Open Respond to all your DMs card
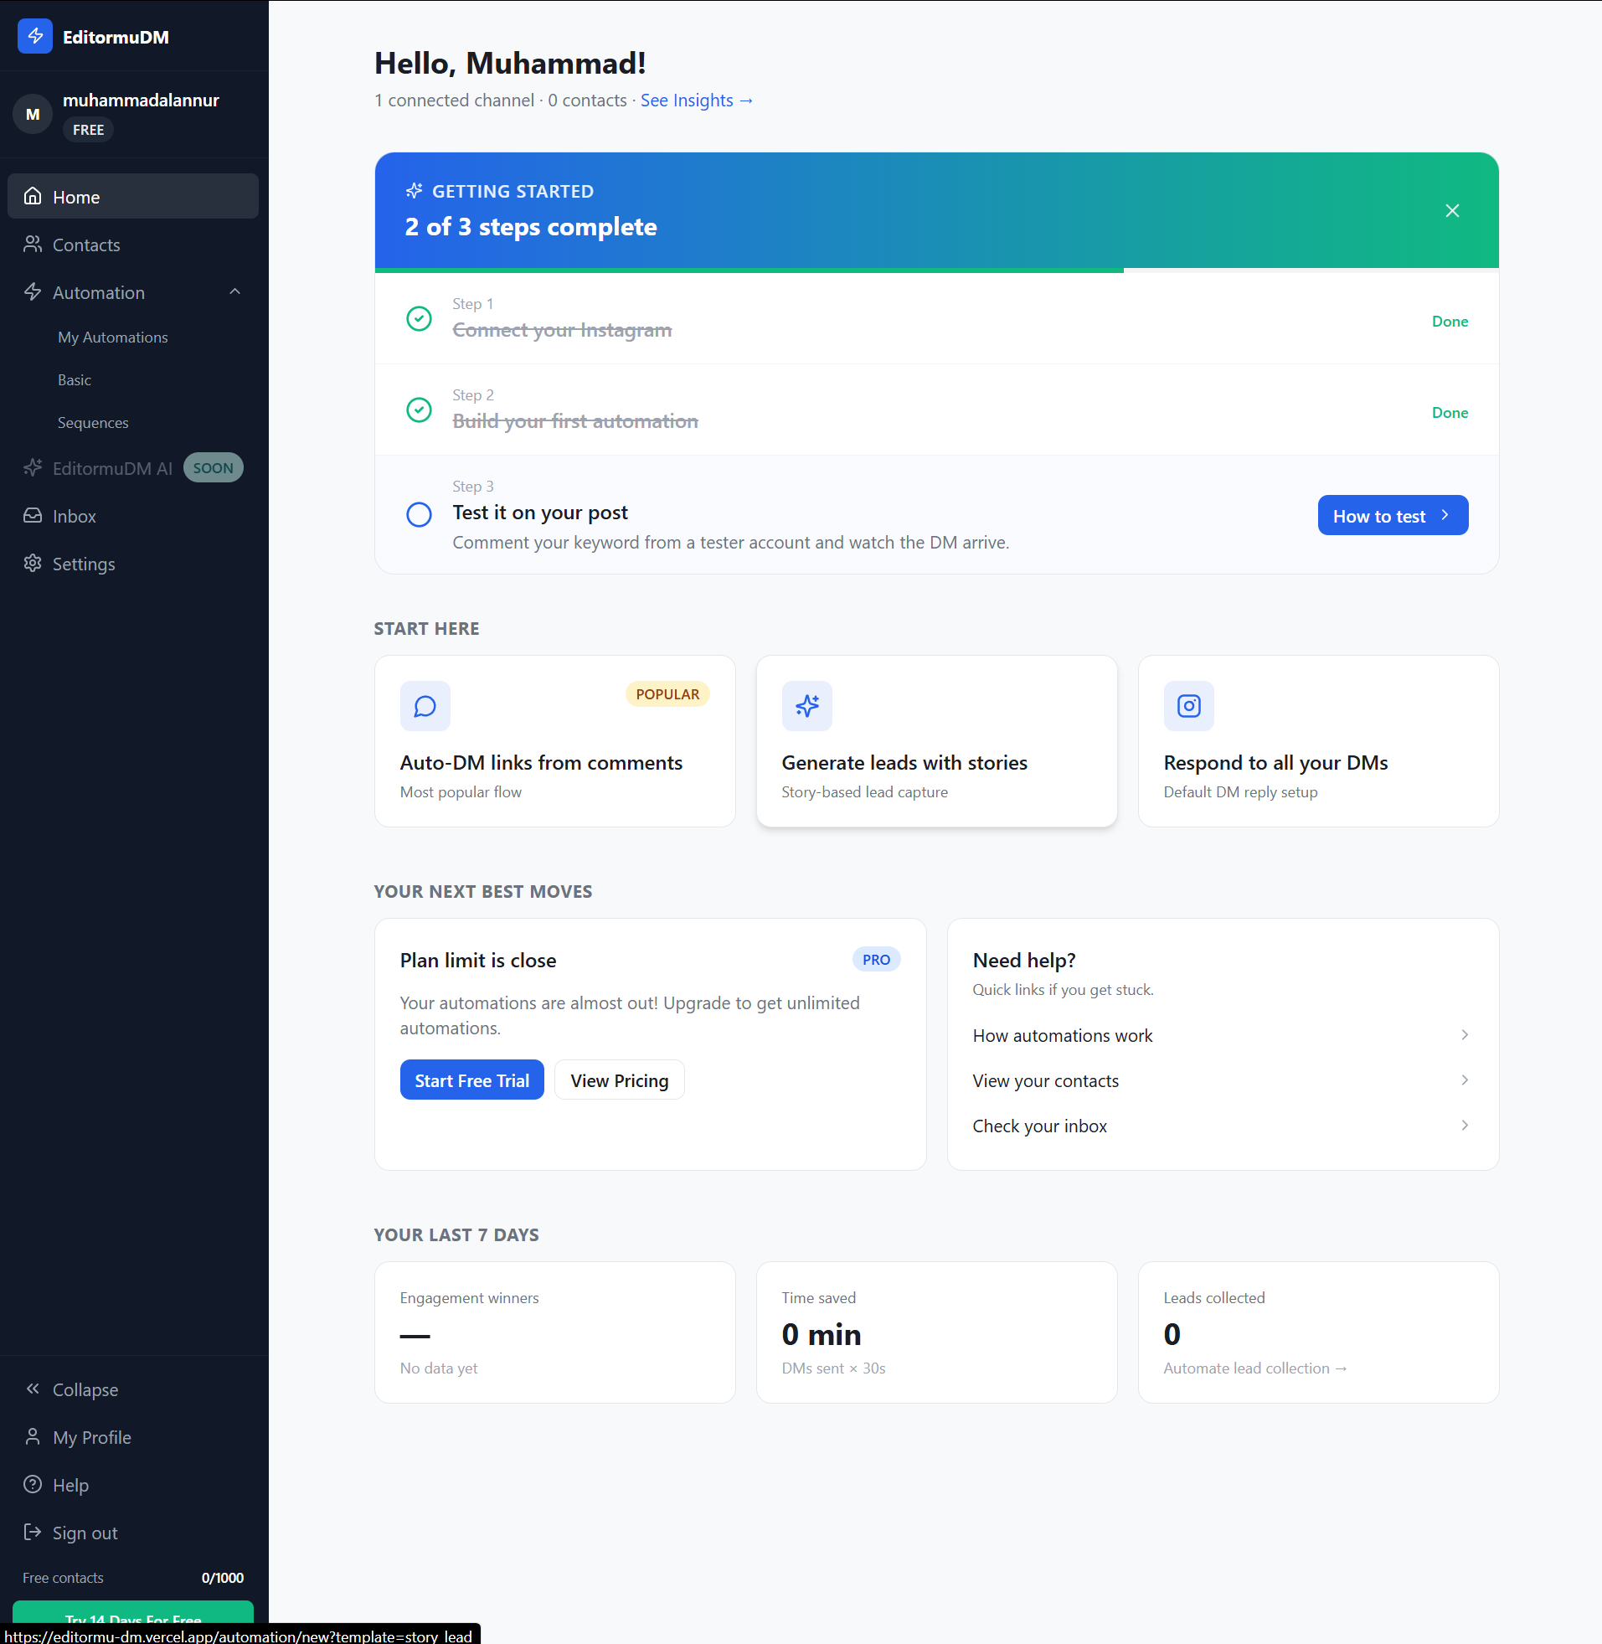The height and width of the screenshot is (1644, 1602). click(1318, 741)
